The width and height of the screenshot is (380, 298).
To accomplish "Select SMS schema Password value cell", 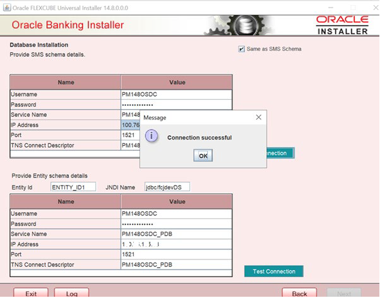I will click(177, 105).
